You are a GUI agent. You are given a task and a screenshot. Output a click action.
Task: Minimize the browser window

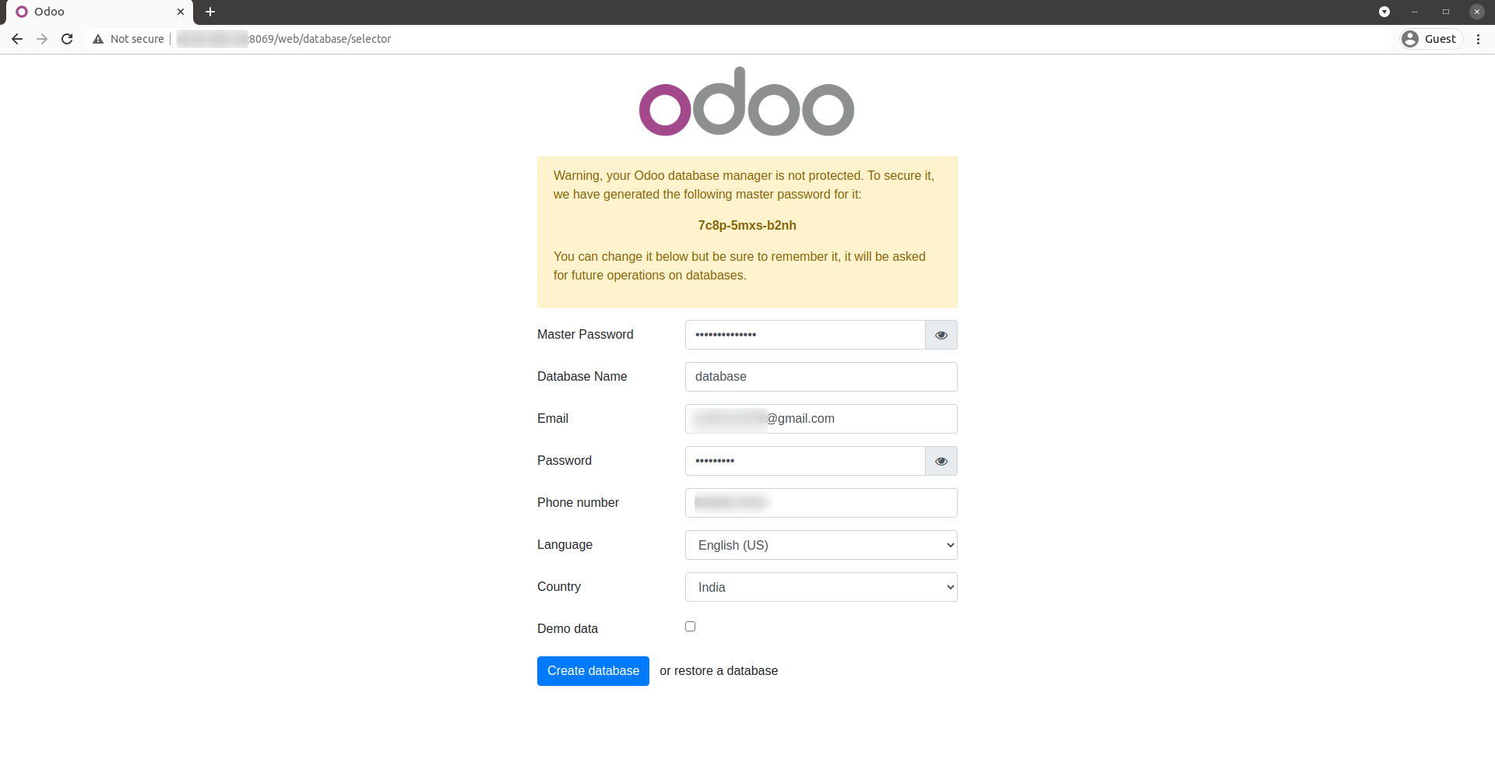click(1415, 12)
